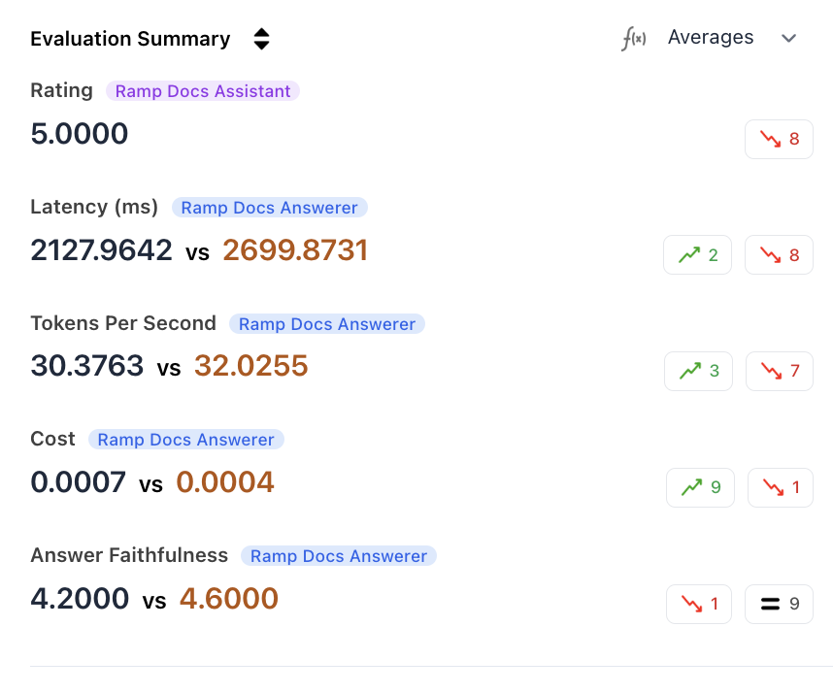Click the Rating value 5.0000
This screenshot has height=693, width=833.
(x=80, y=133)
